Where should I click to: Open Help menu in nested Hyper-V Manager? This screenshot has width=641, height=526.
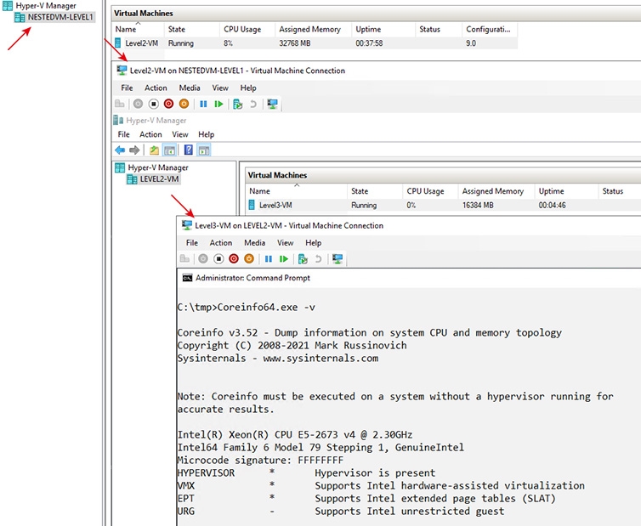tap(206, 134)
